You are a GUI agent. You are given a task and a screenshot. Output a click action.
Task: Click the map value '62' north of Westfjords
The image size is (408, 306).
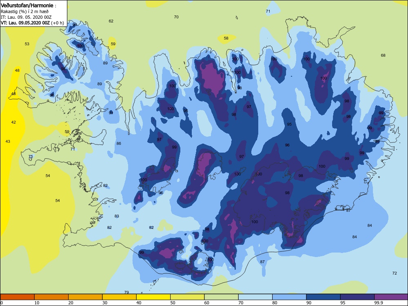click(x=111, y=21)
